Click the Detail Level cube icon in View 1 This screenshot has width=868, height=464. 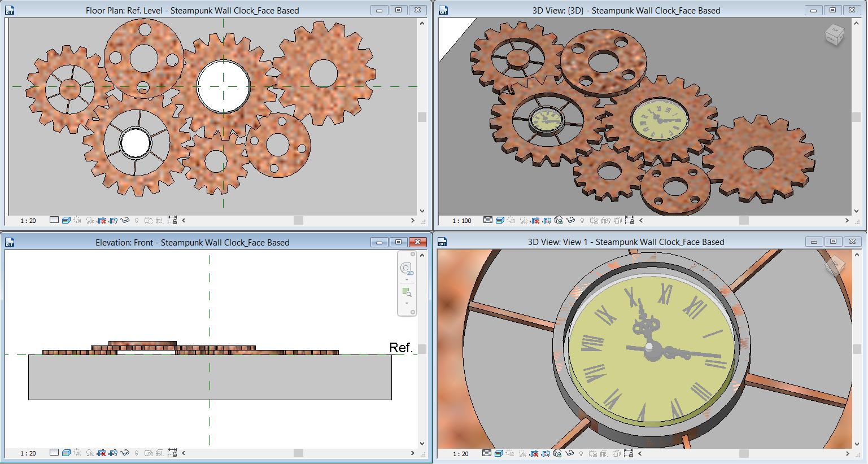pos(488,453)
